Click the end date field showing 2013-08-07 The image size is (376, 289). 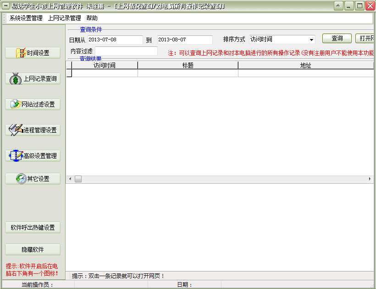click(x=184, y=40)
